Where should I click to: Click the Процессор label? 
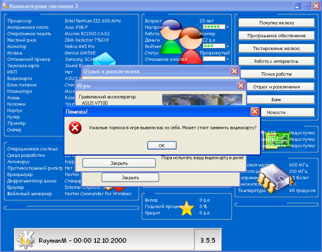coord(19,21)
